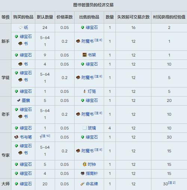The height and width of the screenshot is (190, 187).
Task: Click the default quantity 20 in the 命名牌 row
Action: 45,184
